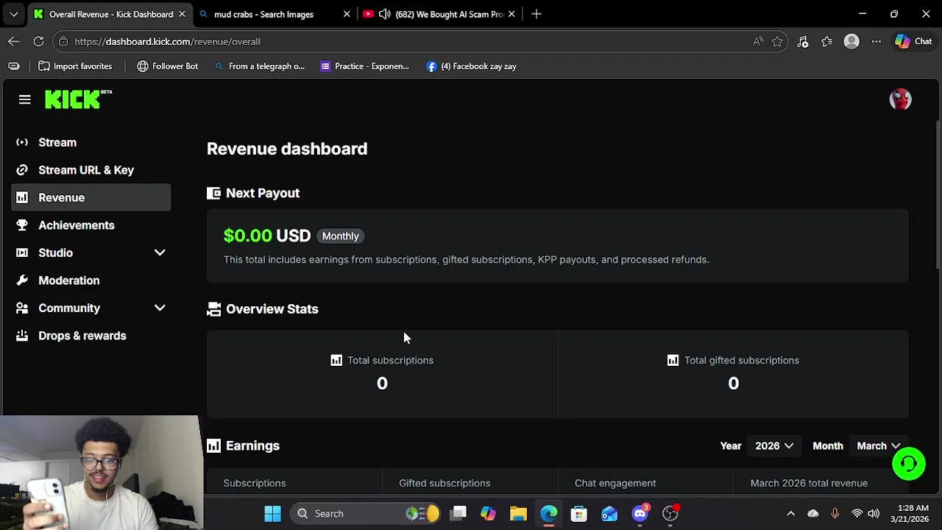The width and height of the screenshot is (942, 530).
Task: Add this page to favorites star
Action: pyautogui.click(x=777, y=41)
